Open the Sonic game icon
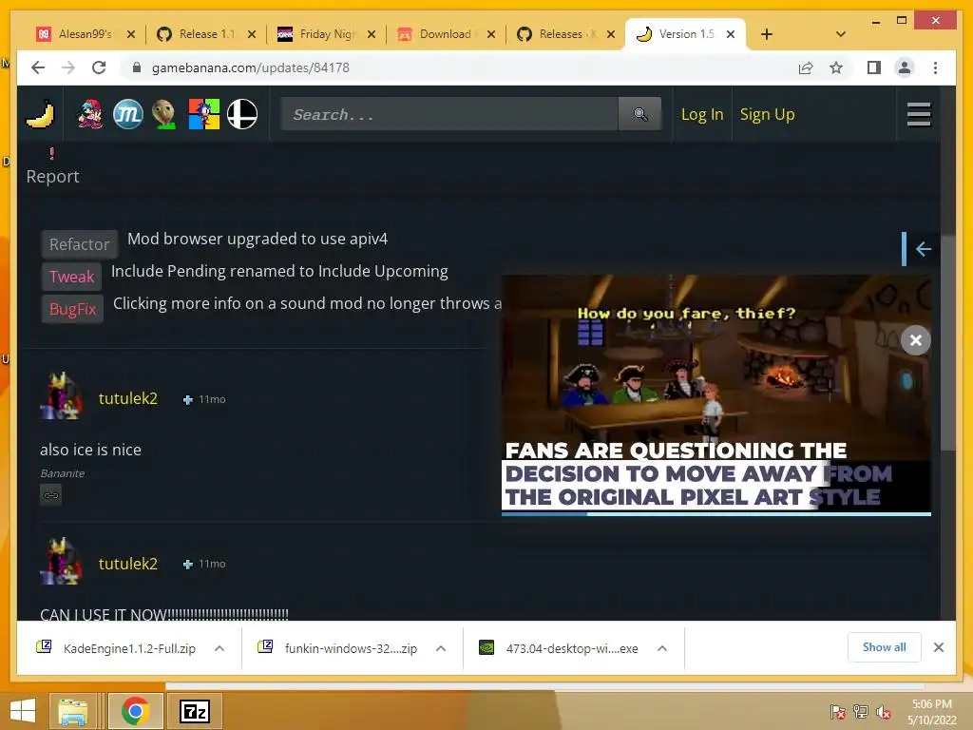This screenshot has width=973, height=730. (x=204, y=114)
